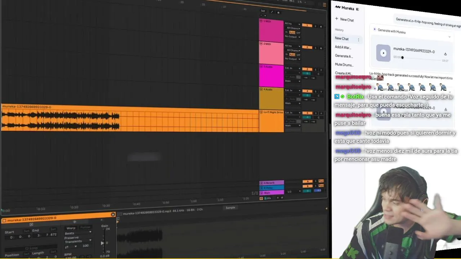Open the All Ins dropdown on 1 MIDI

tap(292, 24)
